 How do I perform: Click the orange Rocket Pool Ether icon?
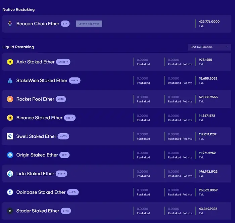click(10, 99)
